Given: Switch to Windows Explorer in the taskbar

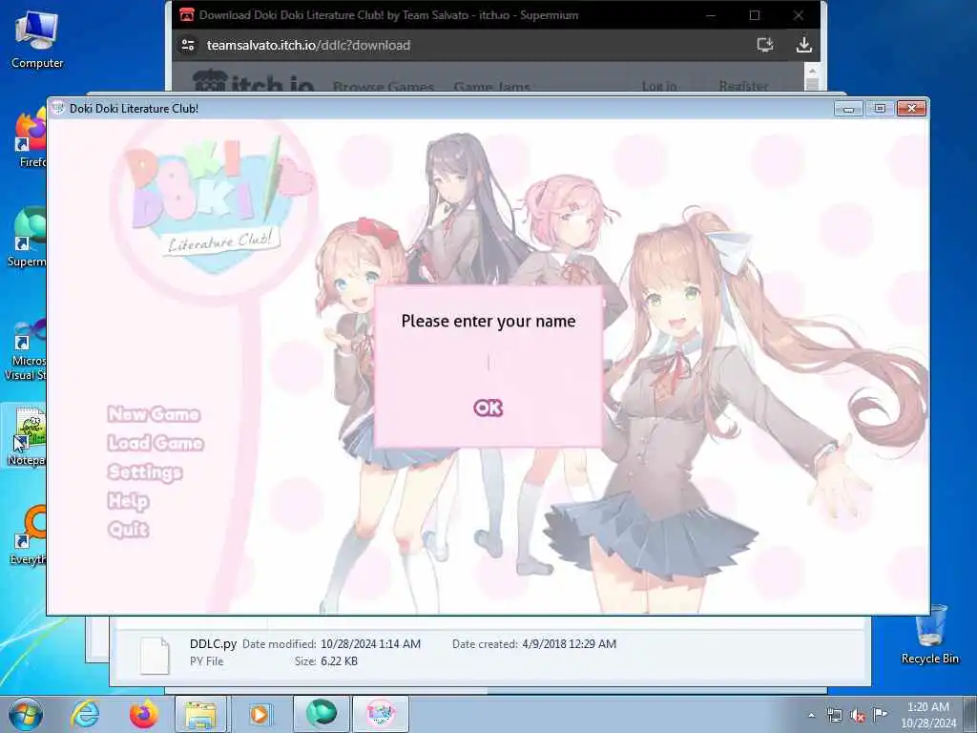Looking at the screenshot, I should pos(200,714).
